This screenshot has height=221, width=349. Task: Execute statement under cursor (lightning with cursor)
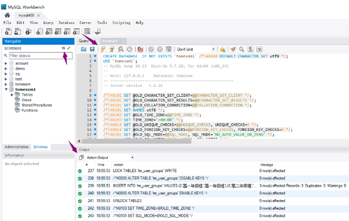(x=112, y=49)
